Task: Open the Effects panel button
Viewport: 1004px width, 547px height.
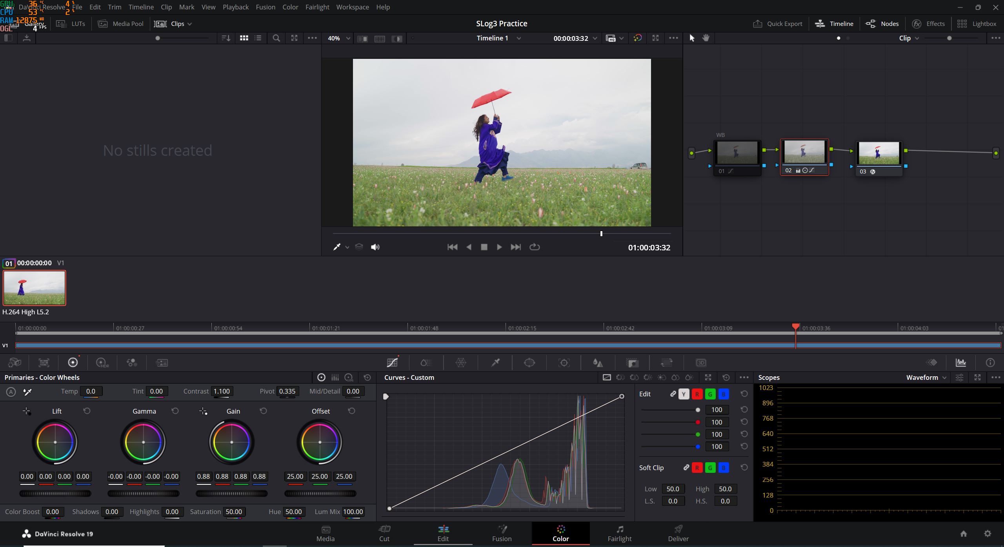Action: pyautogui.click(x=928, y=24)
